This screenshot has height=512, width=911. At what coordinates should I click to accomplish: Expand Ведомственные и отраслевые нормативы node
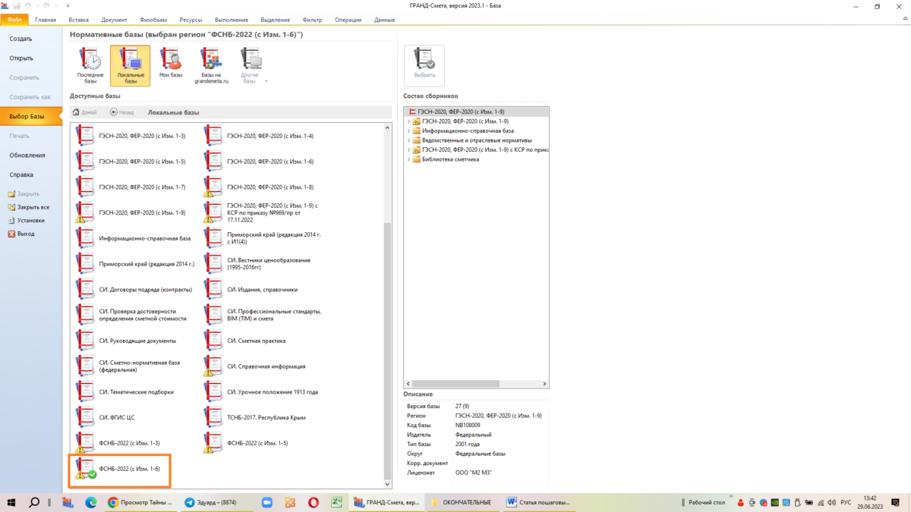click(408, 140)
